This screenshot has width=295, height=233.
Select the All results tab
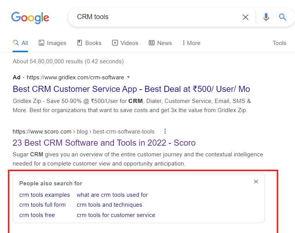(21, 43)
